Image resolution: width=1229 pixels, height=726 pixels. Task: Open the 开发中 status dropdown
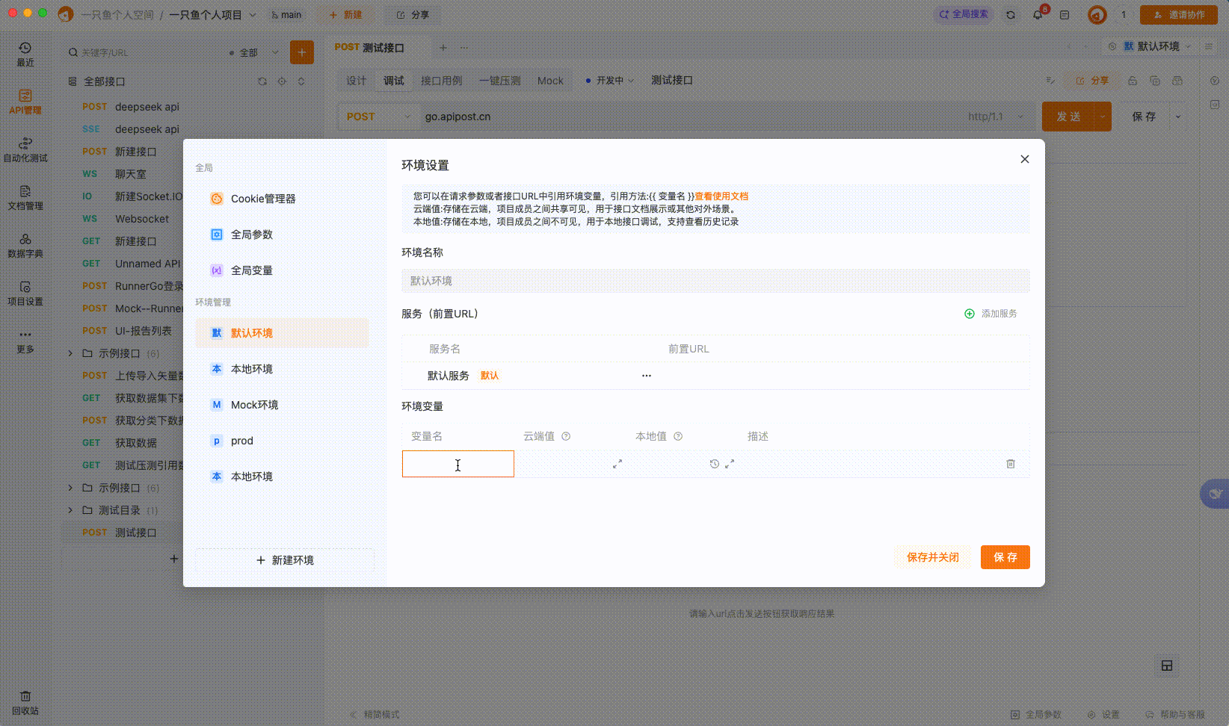coord(610,80)
